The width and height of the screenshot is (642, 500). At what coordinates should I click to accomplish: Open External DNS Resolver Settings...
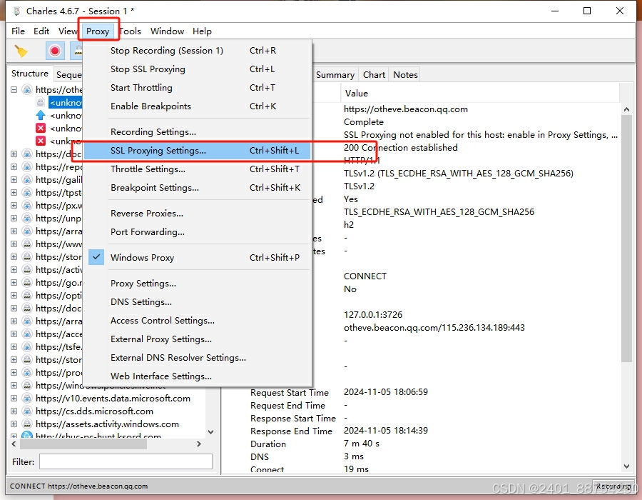[197, 357]
